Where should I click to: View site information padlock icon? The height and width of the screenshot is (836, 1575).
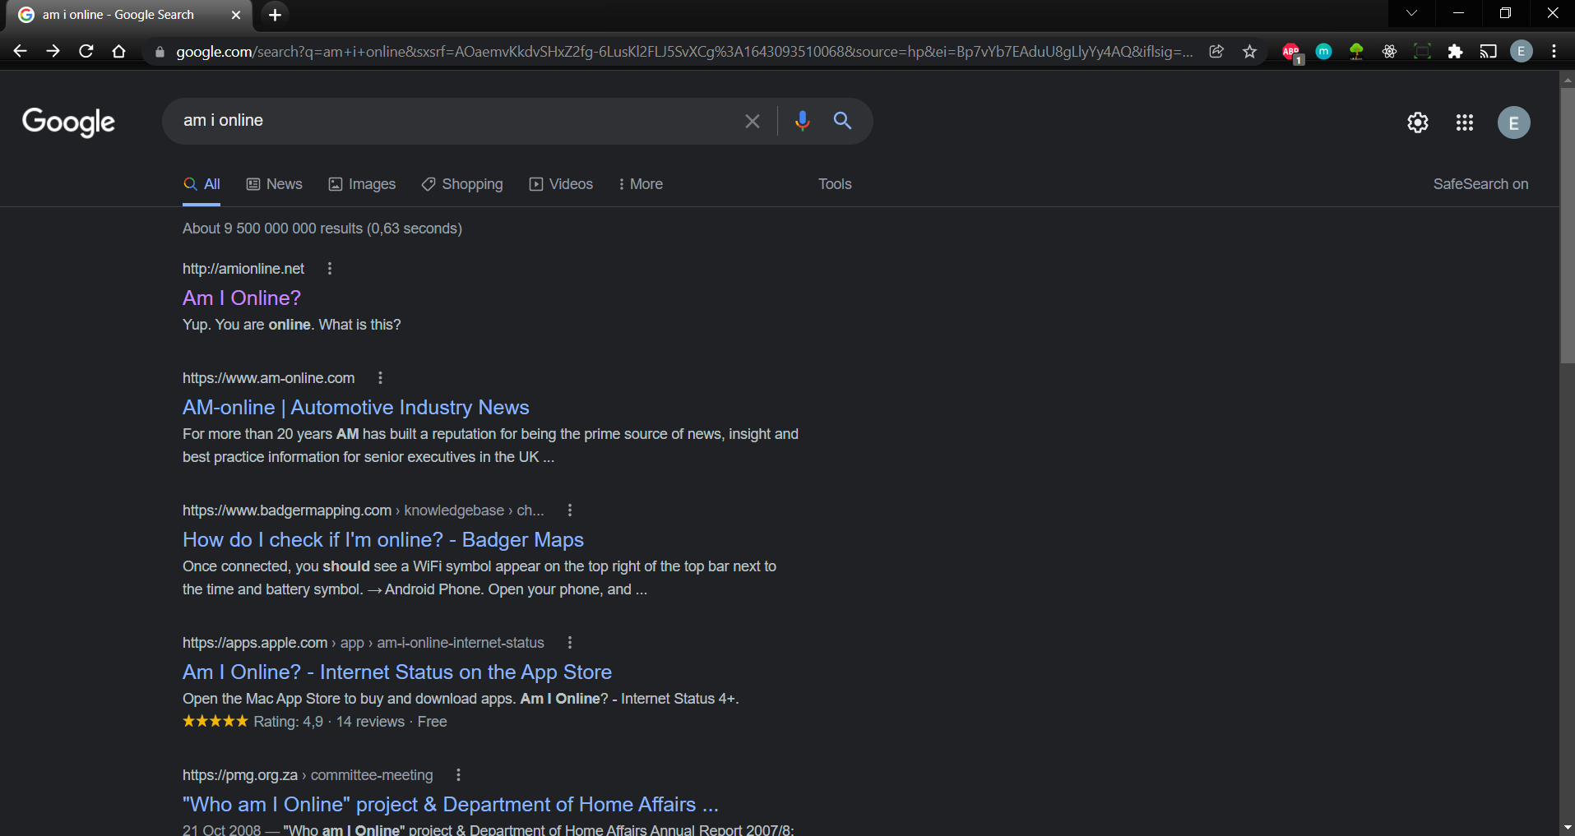[x=160, y=52]
